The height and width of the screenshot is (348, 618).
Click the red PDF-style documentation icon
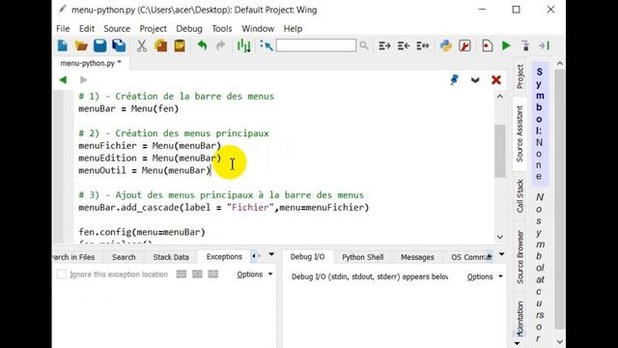click(x=464, y=45)
